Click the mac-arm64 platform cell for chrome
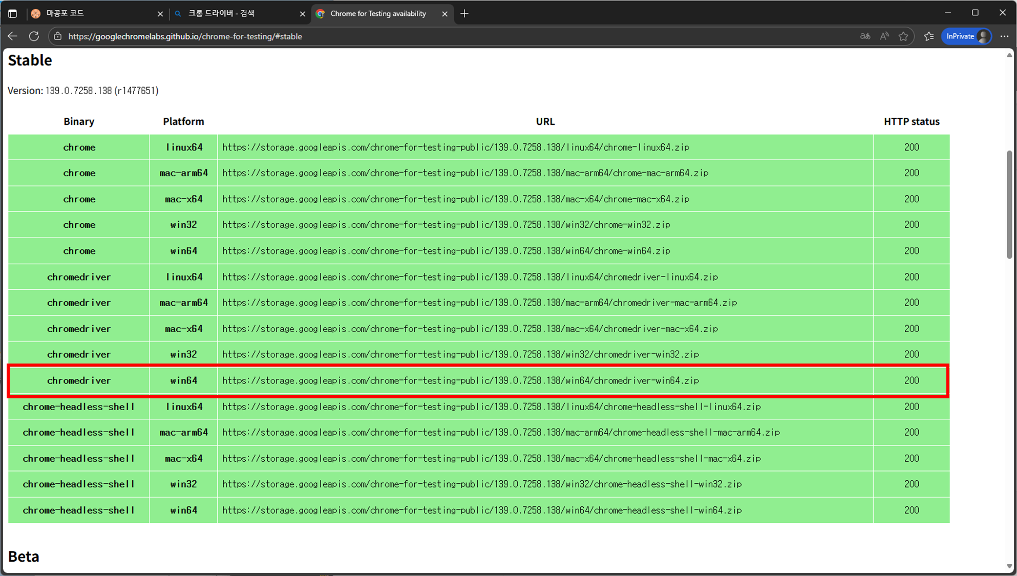The height and width of the screenshot is (576, 1017). pyautogui.click(x=183, y=173)
